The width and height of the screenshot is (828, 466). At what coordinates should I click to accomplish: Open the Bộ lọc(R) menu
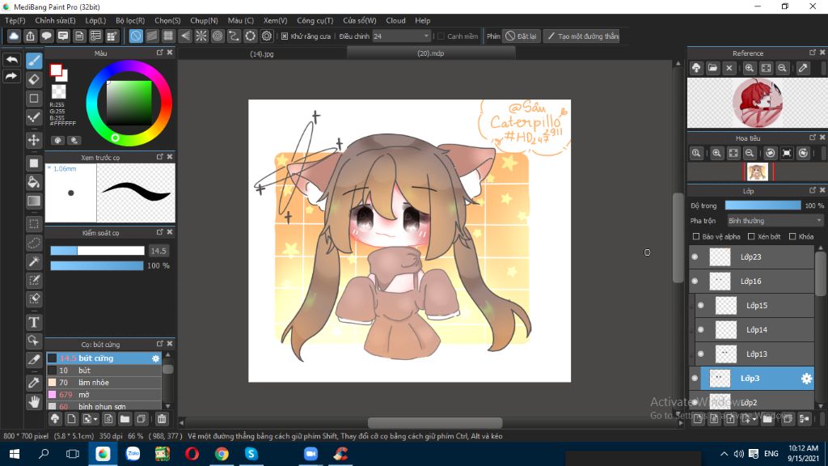pos(130,20)
